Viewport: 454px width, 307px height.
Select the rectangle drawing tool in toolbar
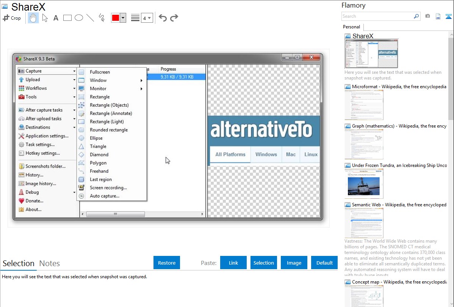pos(67,18)
